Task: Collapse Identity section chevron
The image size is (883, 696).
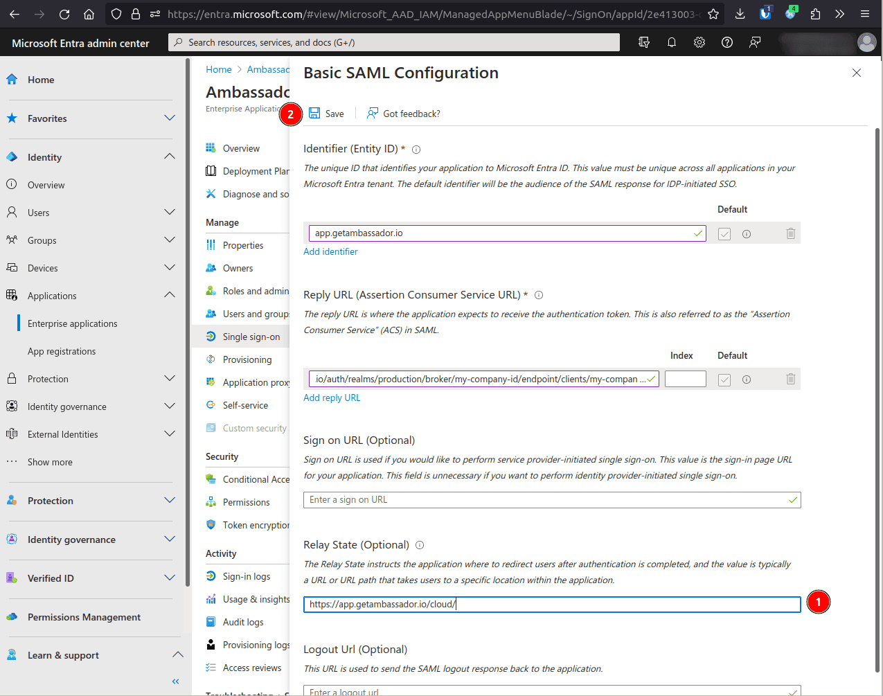Action: click(170, 157)
